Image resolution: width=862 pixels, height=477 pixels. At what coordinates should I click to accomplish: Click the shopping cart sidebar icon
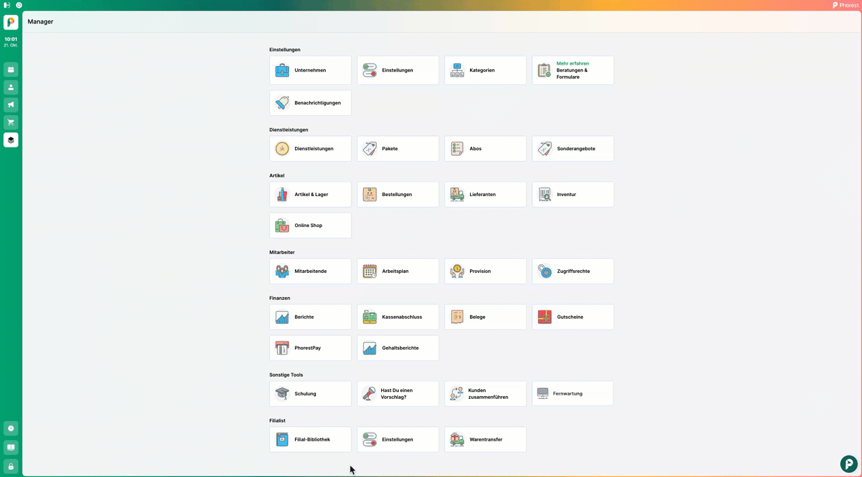tap(11, 123)
